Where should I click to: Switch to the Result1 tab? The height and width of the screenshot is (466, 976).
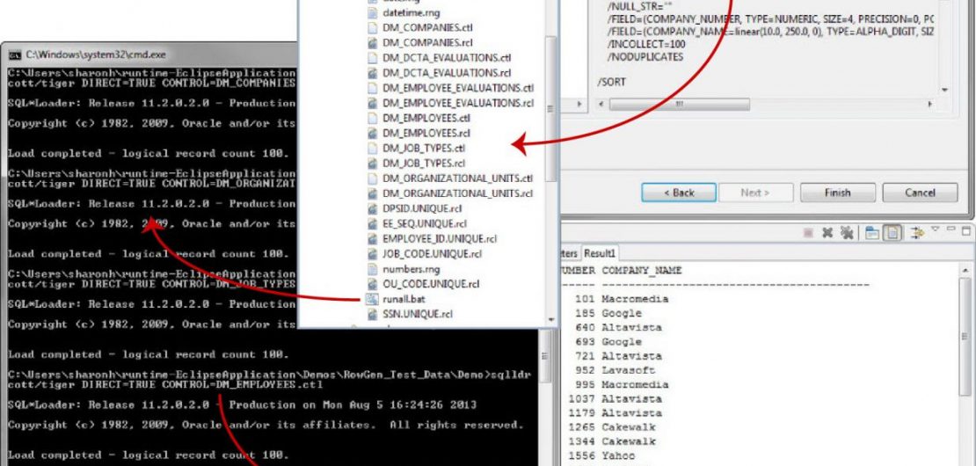point(600,253)
